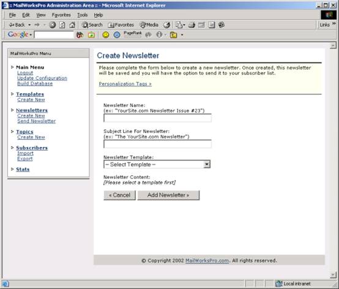Go to the Home page icon
This screenshot has height=289, width=339.
(x=72, y=25)
